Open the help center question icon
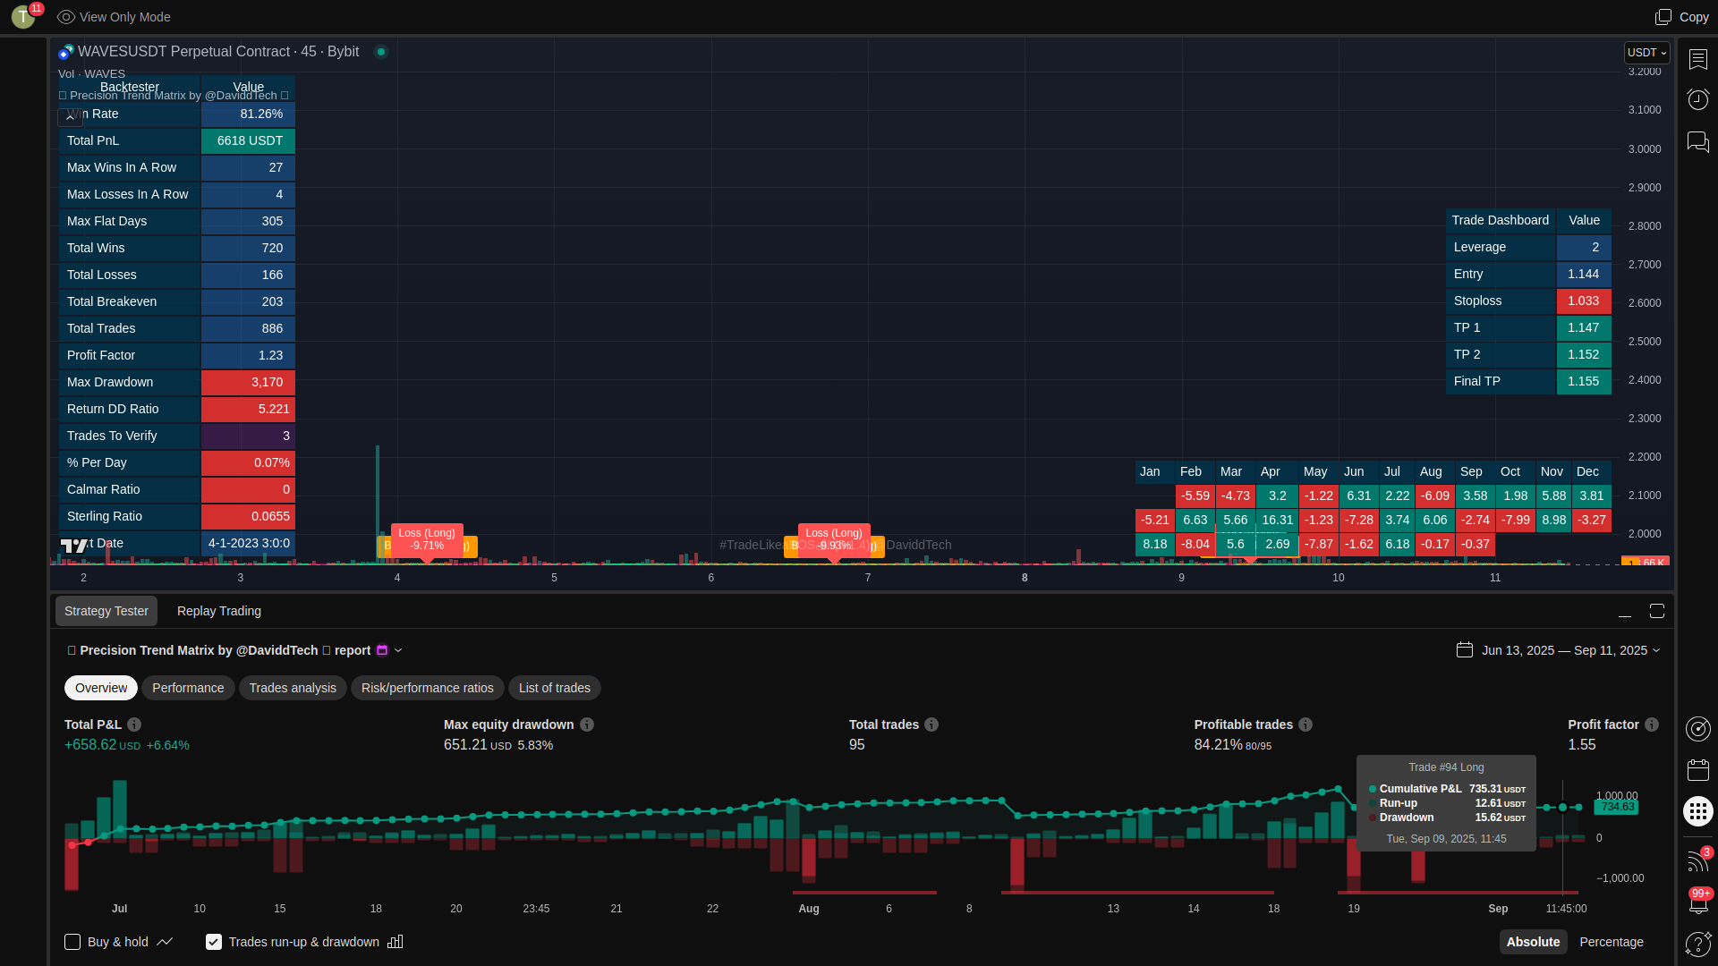 click(x=1697, y=944)
